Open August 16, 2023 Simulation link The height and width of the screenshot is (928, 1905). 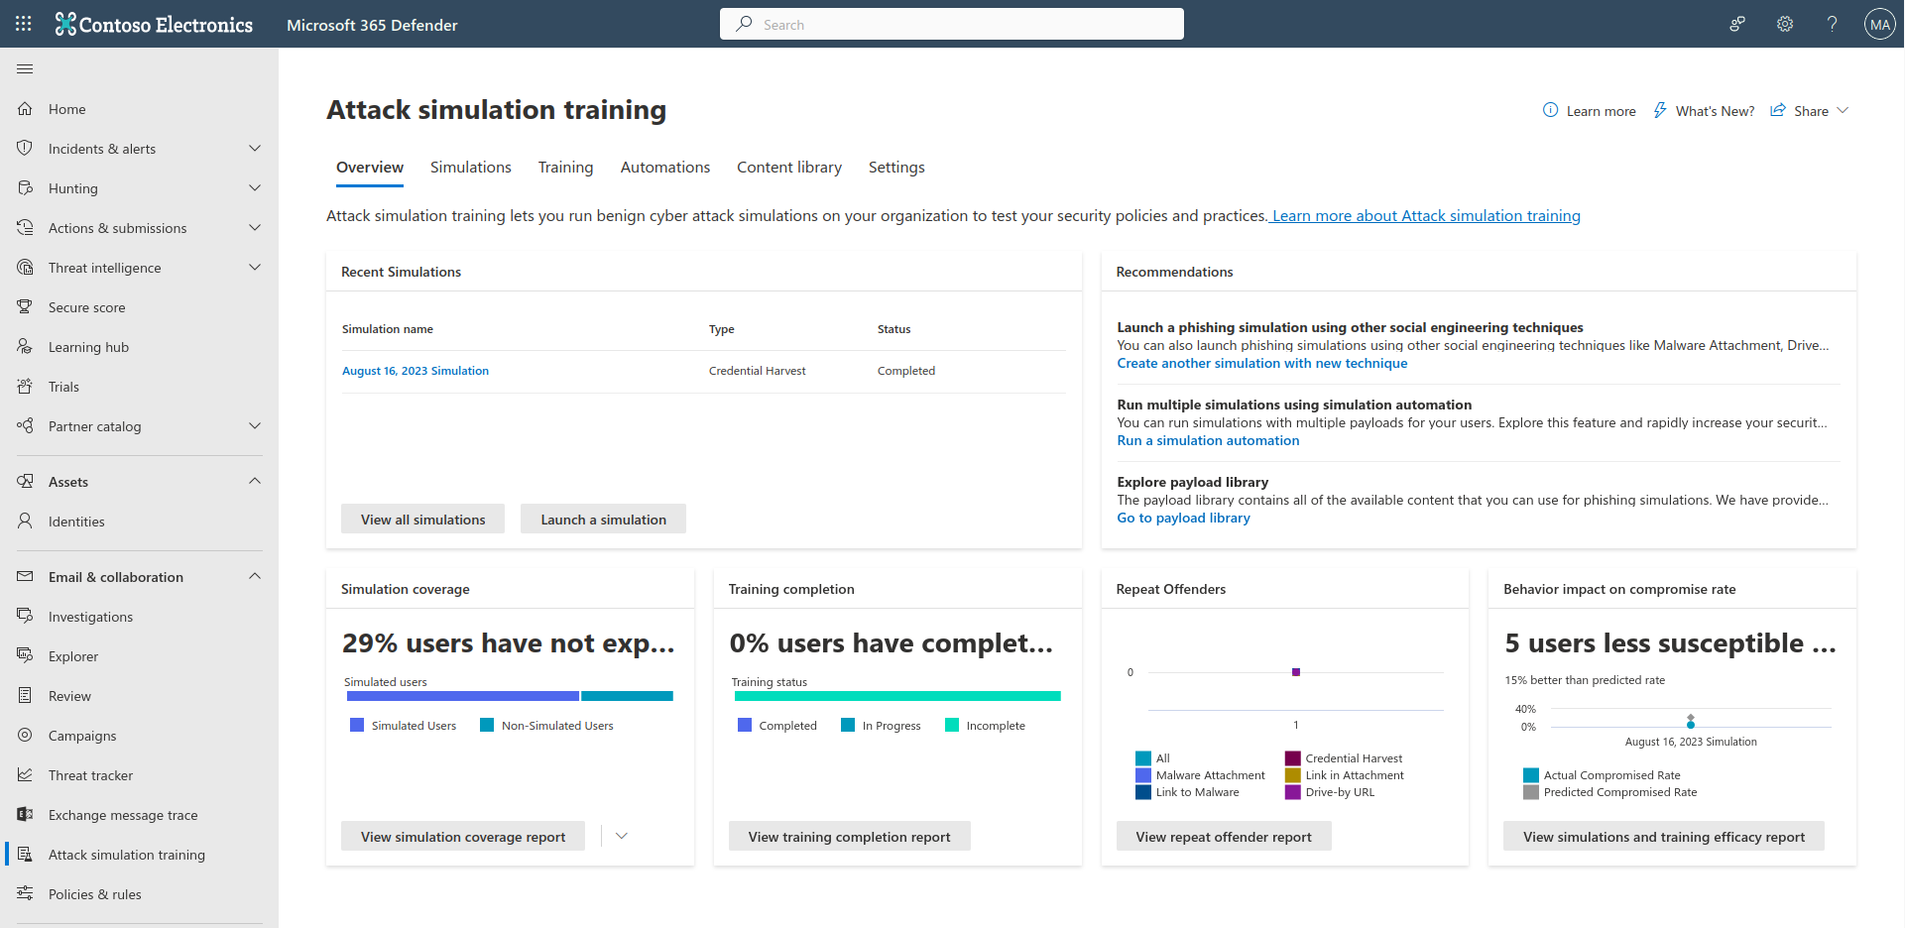point(416,371)
